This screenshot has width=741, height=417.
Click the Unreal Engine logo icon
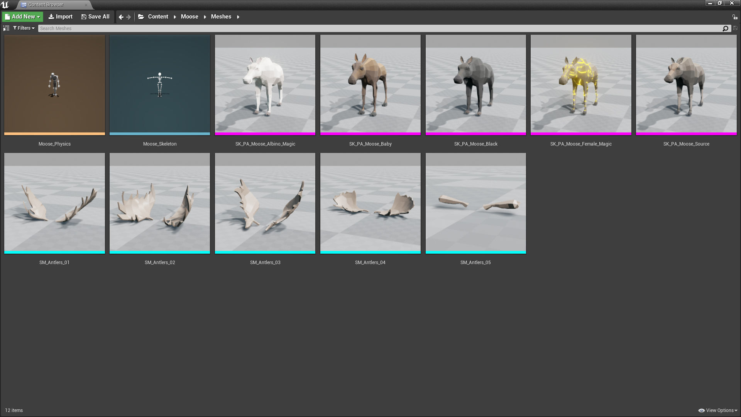point(5,5)
